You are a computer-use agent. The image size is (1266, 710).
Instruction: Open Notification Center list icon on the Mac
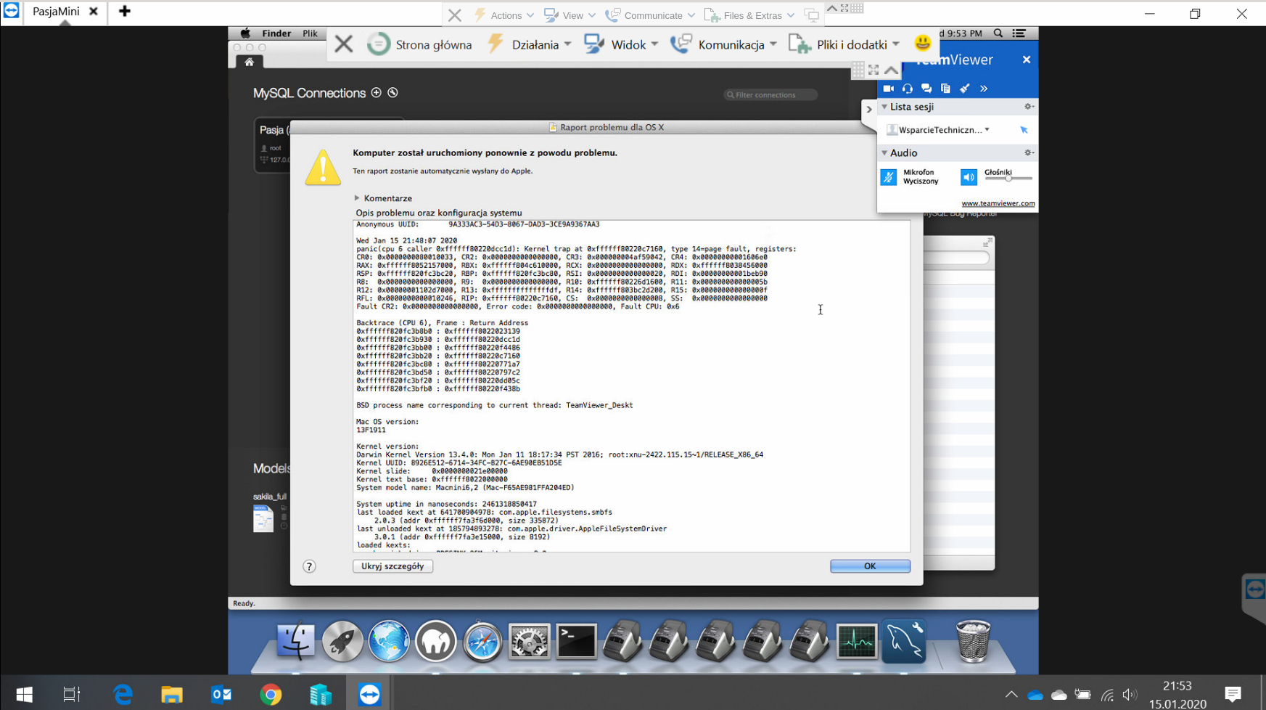[x=1019, y=33]
